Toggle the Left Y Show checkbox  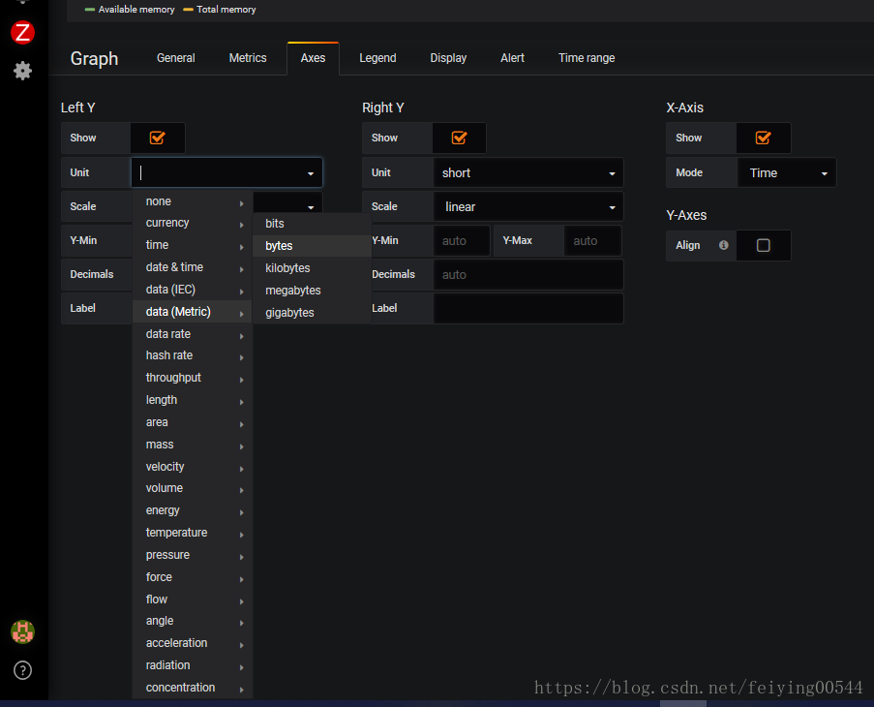tap(157, 138)
